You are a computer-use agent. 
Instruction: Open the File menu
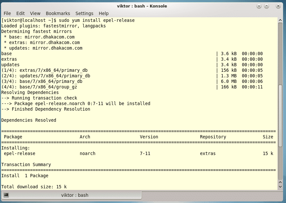coord(7,13)
